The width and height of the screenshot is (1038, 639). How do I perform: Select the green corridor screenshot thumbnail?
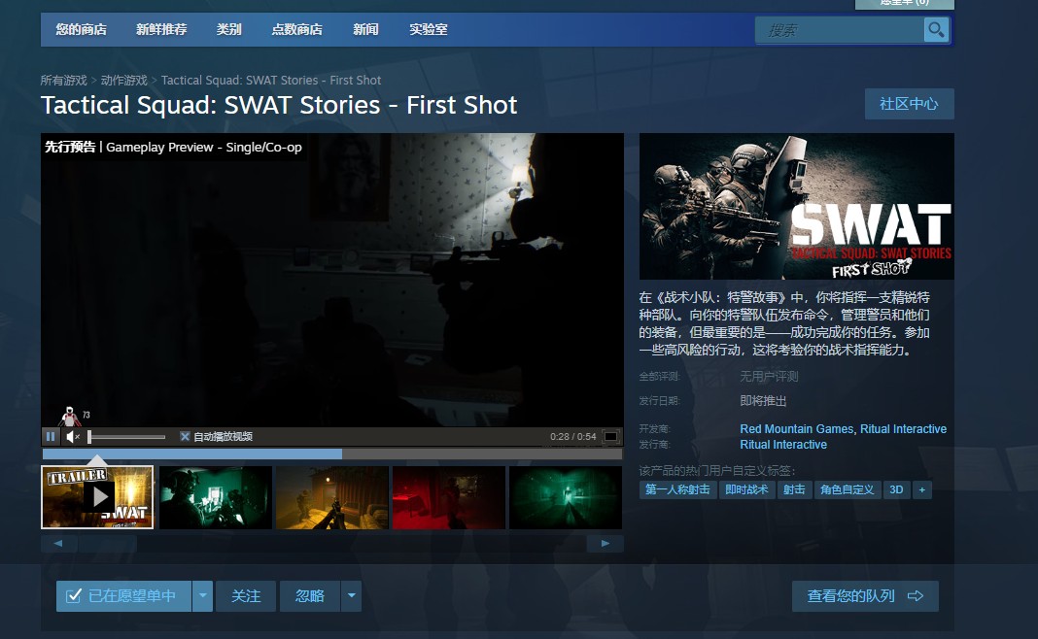click(x=565, y=497)
